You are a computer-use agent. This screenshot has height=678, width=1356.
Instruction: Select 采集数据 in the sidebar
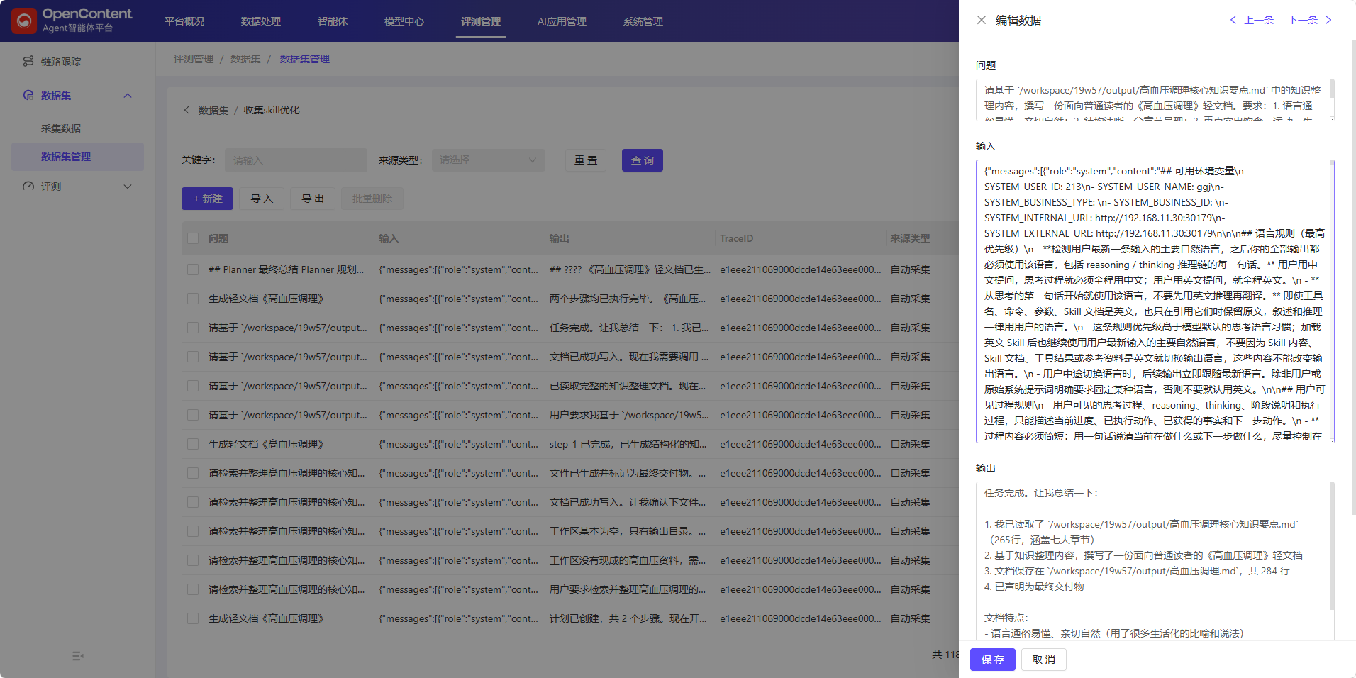[x=61, y=128]
